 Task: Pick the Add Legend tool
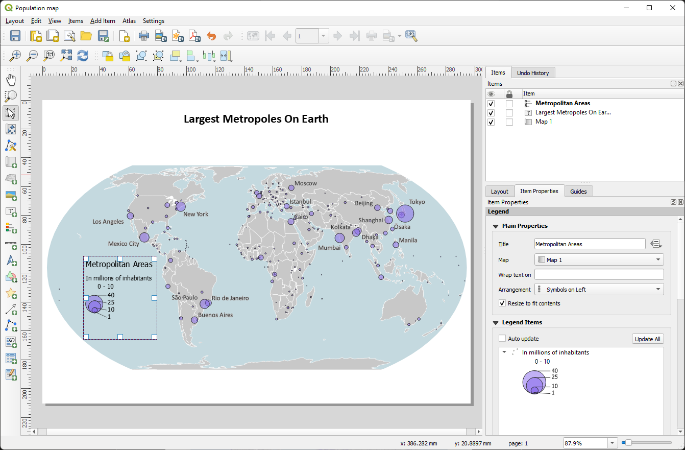[x=11, y=228]
